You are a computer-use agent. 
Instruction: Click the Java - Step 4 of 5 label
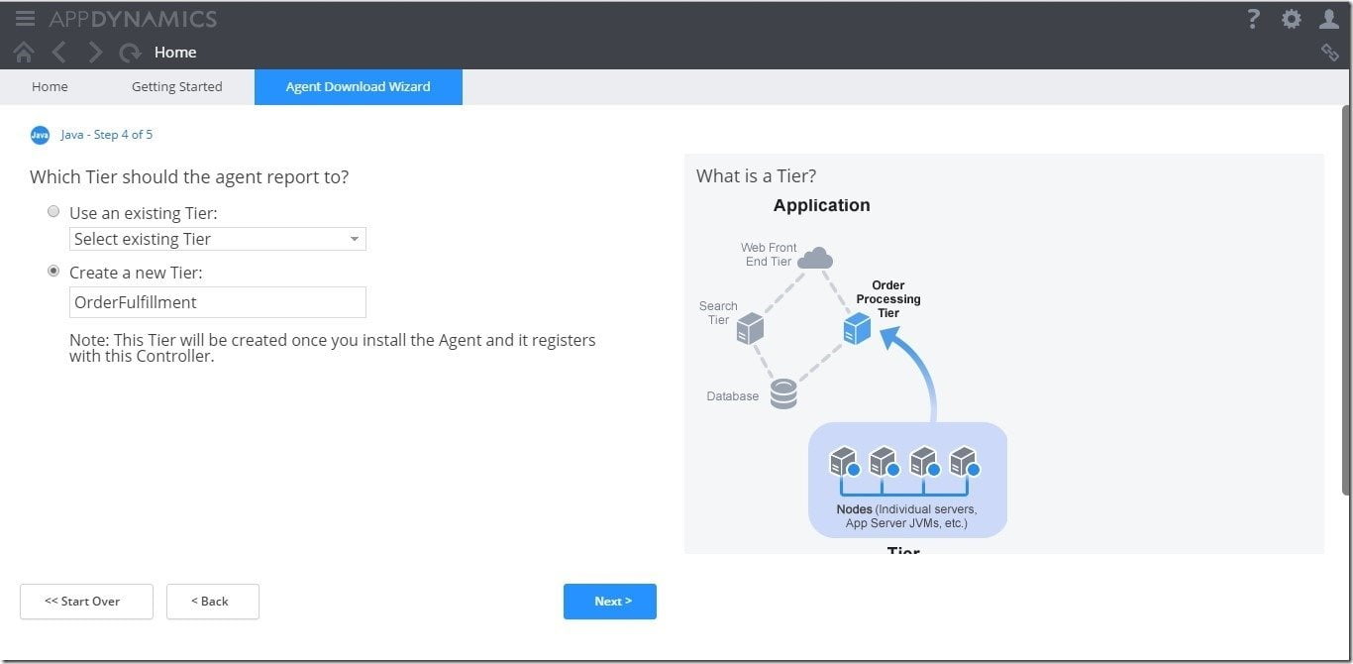(107, 135)
